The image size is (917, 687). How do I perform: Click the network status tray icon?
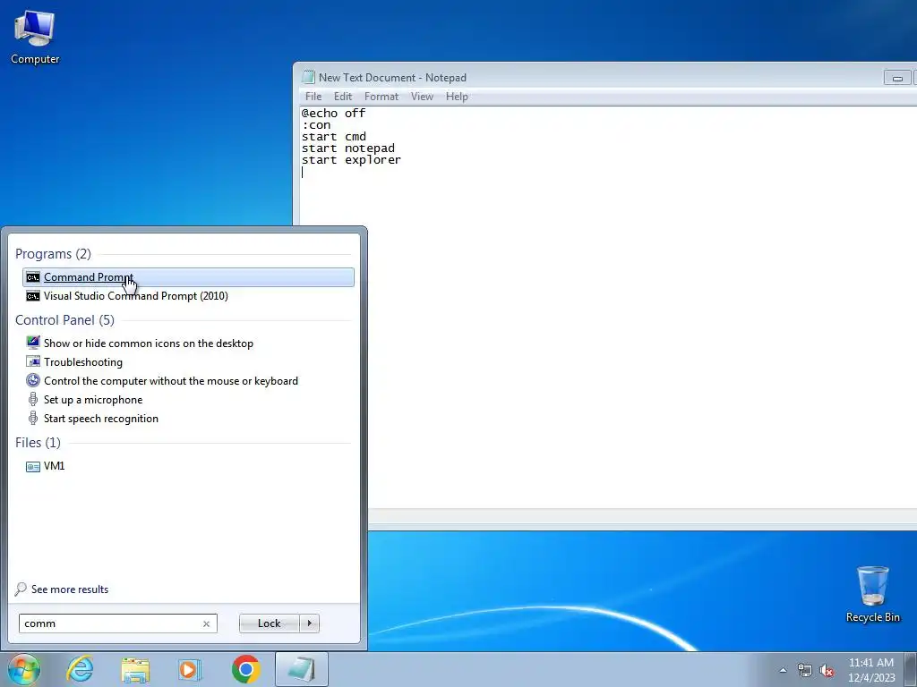point(805,670)
